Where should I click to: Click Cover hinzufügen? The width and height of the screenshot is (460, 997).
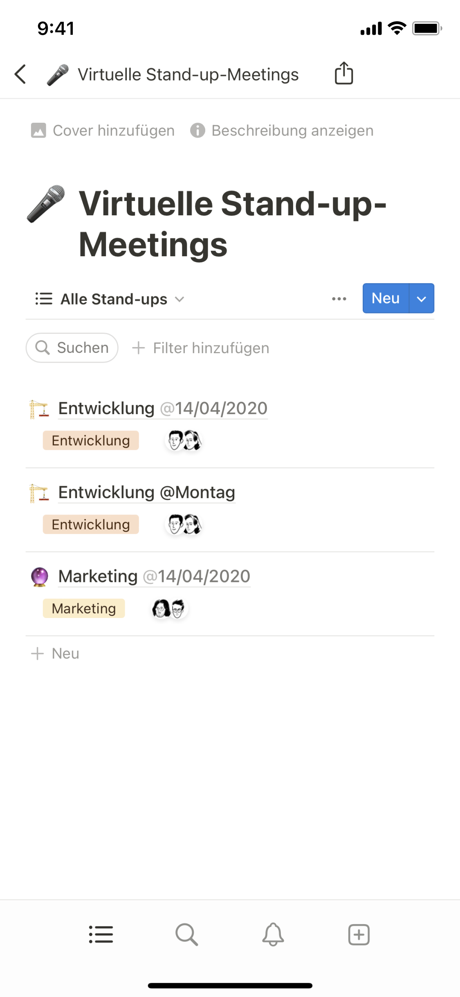tap(103, 131)
